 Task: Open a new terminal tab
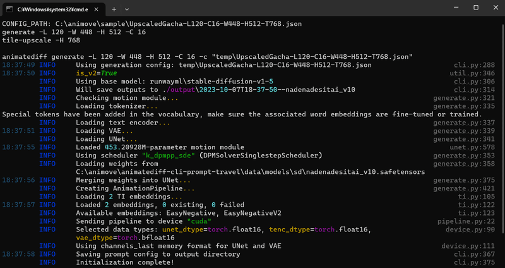click(114, 9)
